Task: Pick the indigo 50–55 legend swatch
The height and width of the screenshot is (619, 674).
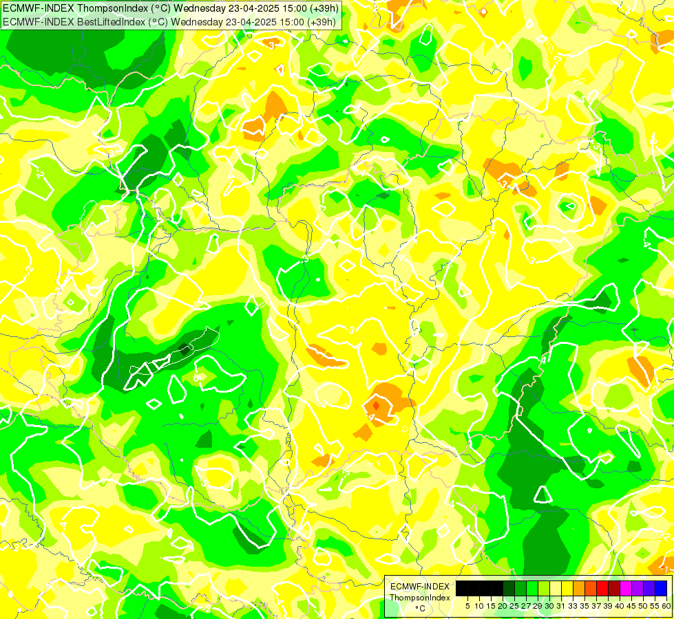Action: pyautogui.click(x=649, y=589)
